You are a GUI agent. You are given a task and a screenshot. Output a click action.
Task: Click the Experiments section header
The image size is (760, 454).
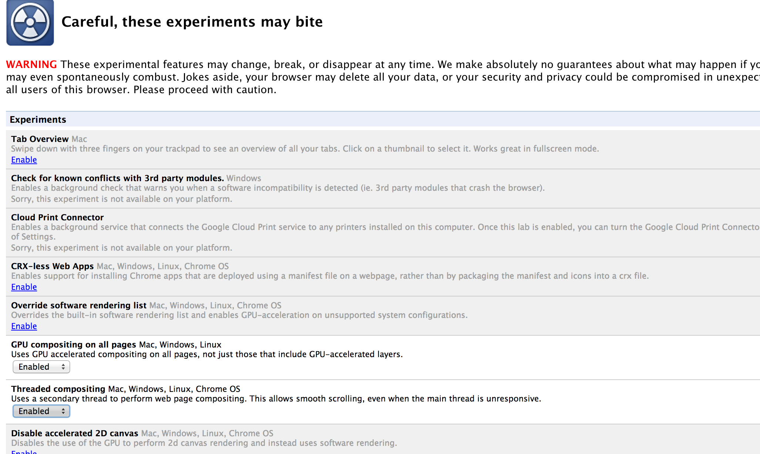point(38,119)
